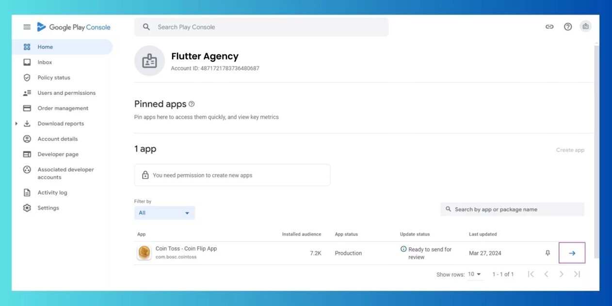Image resolution: width=612 pixels, height=306 pixels.
Task: Go to first page of app list
Action: [531, 274]
